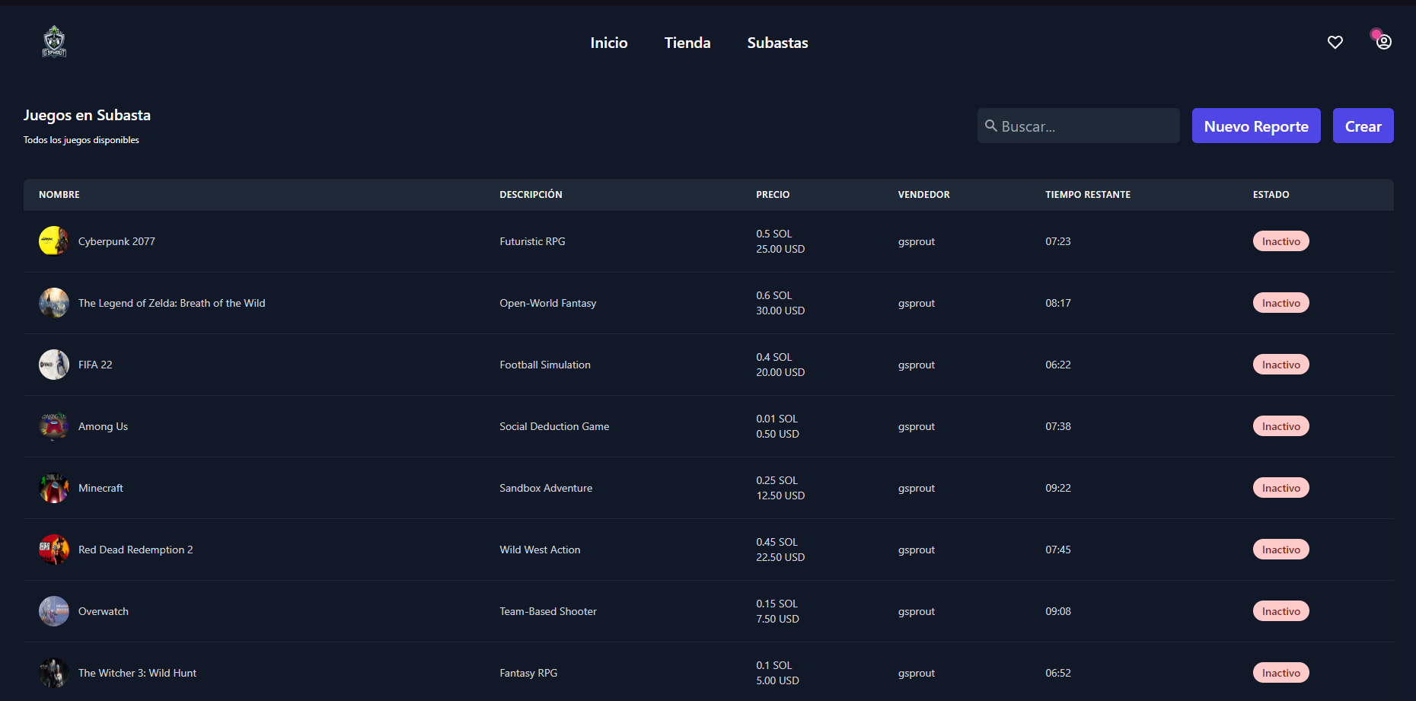Viewport: 1416px width, 701px height.
Task: Click the 12.50 USD price value
Action: [x=780, y=495]
